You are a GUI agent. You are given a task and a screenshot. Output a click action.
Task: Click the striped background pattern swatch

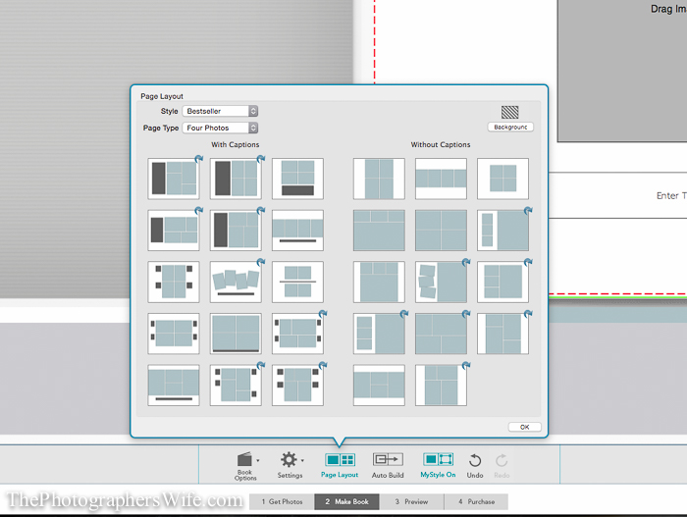(510, 112)
